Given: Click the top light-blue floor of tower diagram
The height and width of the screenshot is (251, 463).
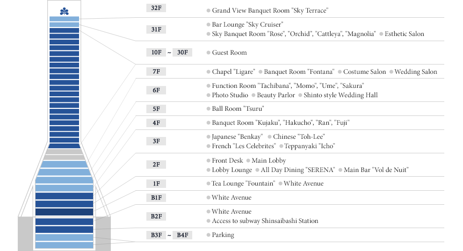Looking at the screenshot, I should pyautogui.click(x=65, y=19).
